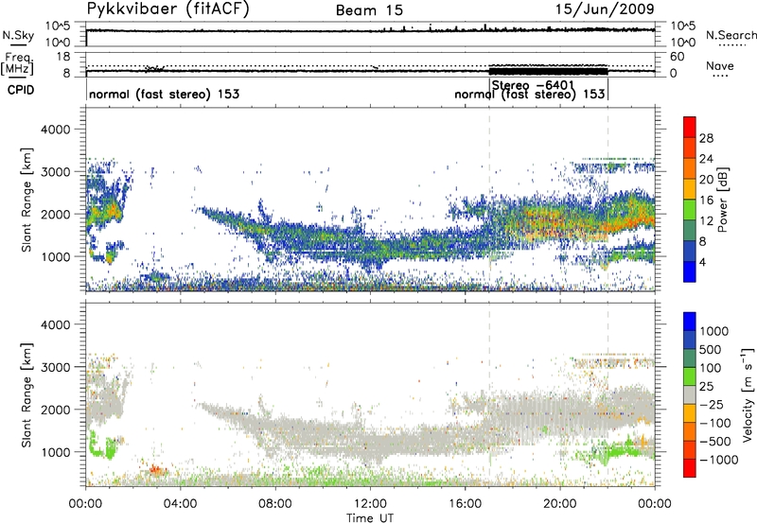Click Slant Range [km] label of Velocity panel
757x524 pixels.
(26, 395)
